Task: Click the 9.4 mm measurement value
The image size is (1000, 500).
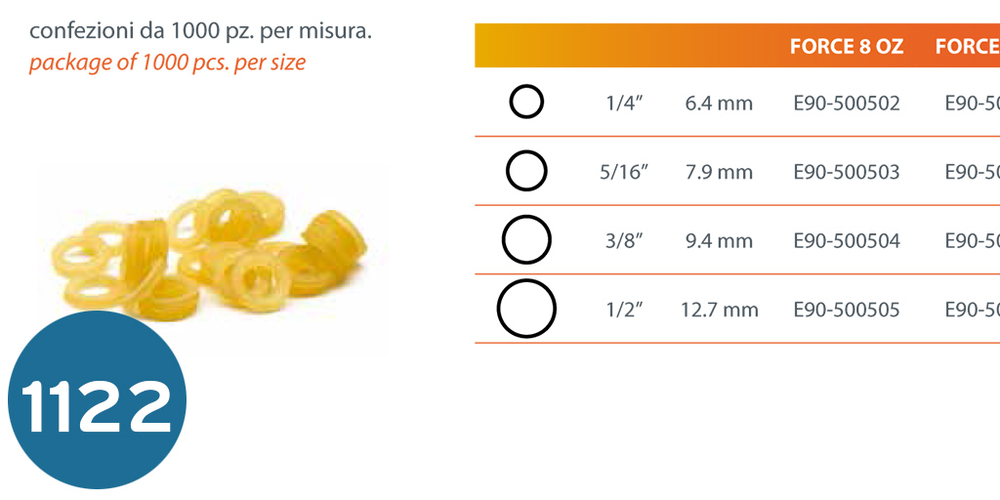Action: 719,240
